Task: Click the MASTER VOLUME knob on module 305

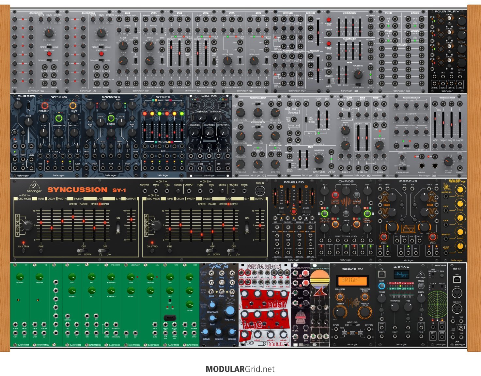Action: pos(448,162)
